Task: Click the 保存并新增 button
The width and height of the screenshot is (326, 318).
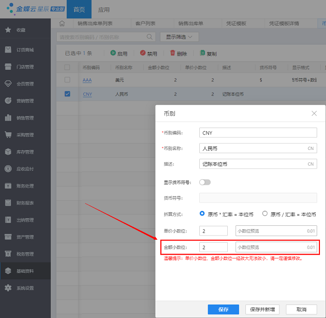Action: tap(262, 310)
